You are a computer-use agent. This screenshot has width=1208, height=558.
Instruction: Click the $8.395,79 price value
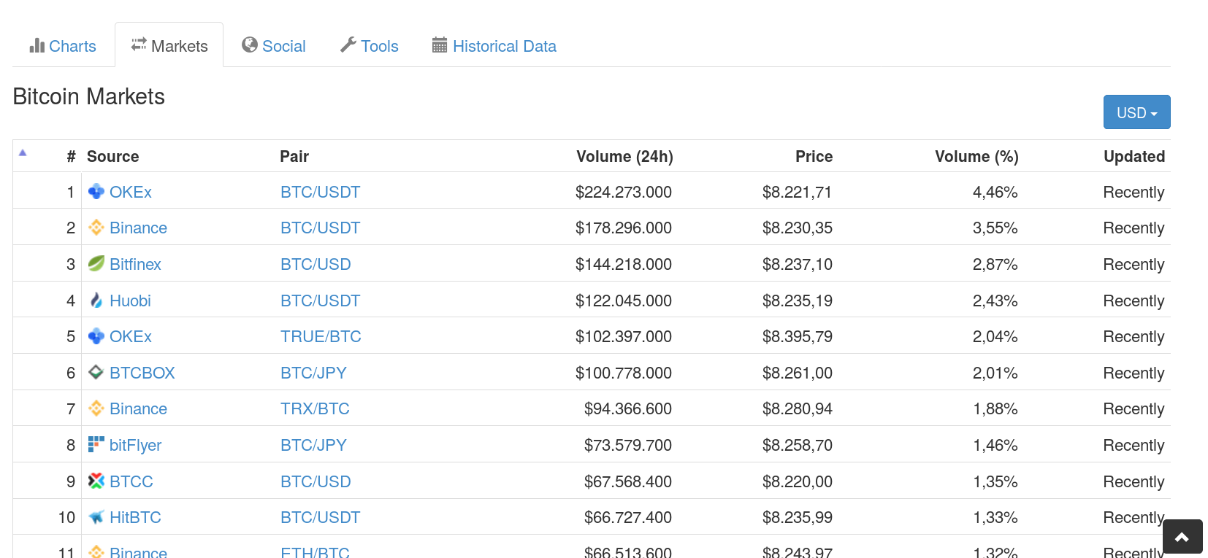pyautogui.click(x=798, y=336)
